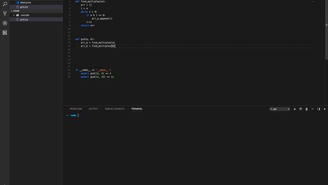The height and width of the screenshot is (185, 328).
Task: Move panel position with the layout icon
Action: pyautogui.click(x=319, y=109)
